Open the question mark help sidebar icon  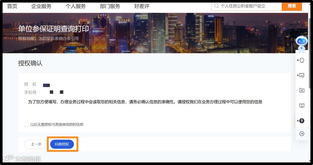pos(302,121)
